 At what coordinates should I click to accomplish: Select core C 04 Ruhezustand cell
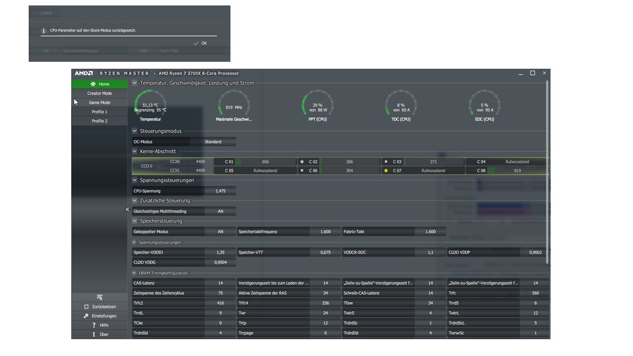(507, 162)
